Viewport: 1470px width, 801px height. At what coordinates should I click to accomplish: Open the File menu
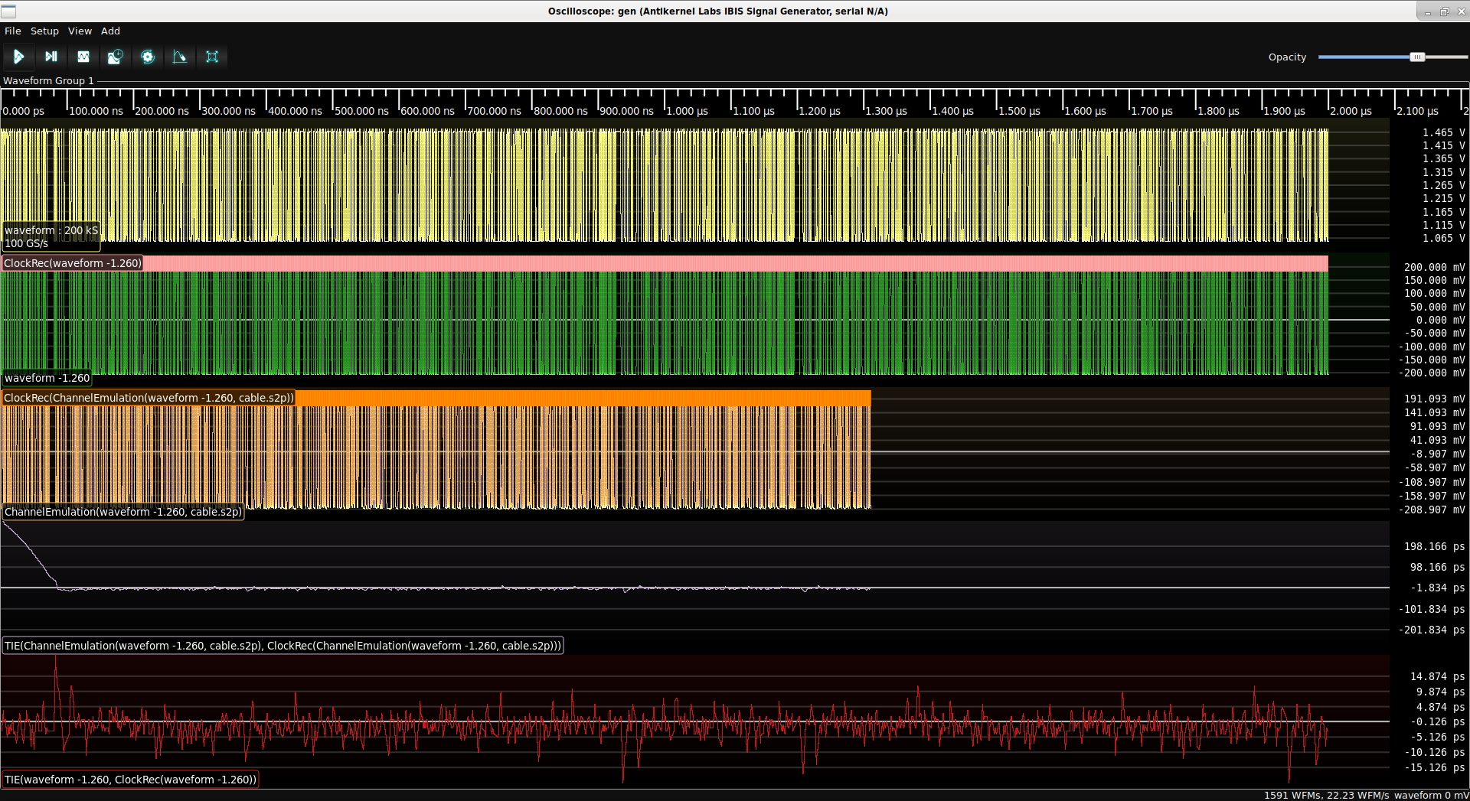coord(13,31)
